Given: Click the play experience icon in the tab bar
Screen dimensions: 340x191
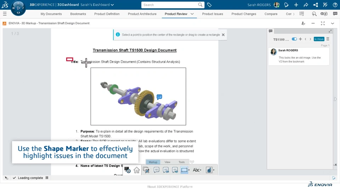Looking at the screenshot, I should coord(324,14).
